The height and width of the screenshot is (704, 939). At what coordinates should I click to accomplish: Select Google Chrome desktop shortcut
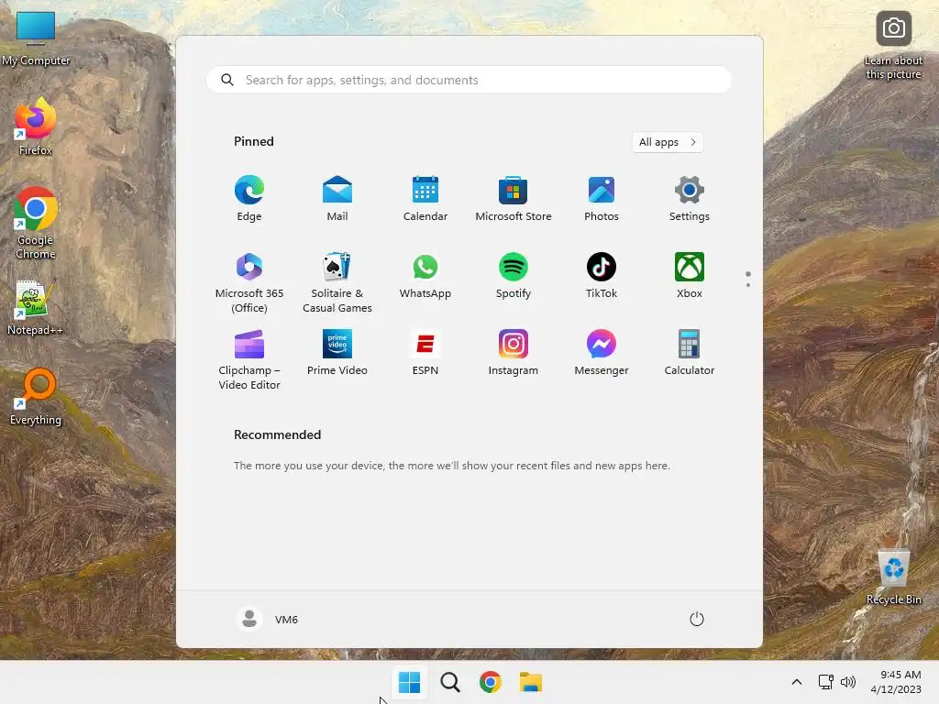[x=36, y=224]
